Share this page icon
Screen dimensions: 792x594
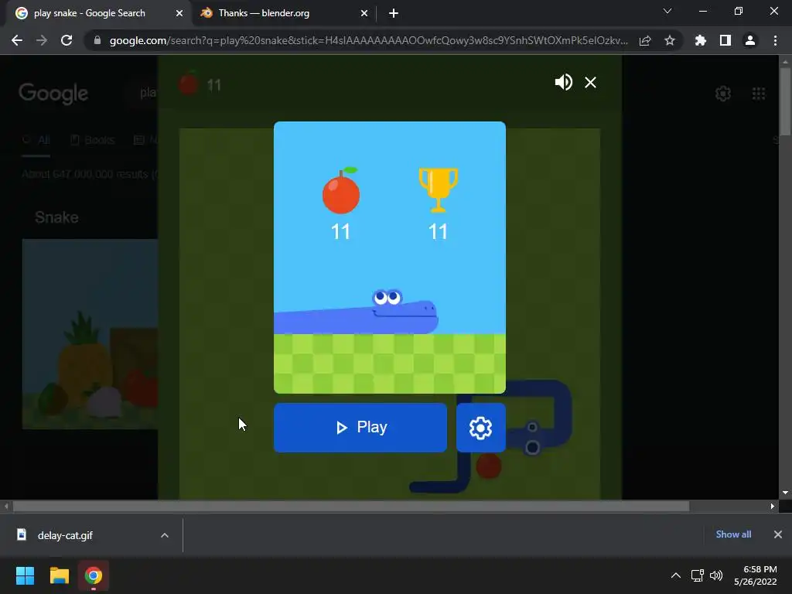click(x=644, y=40)
